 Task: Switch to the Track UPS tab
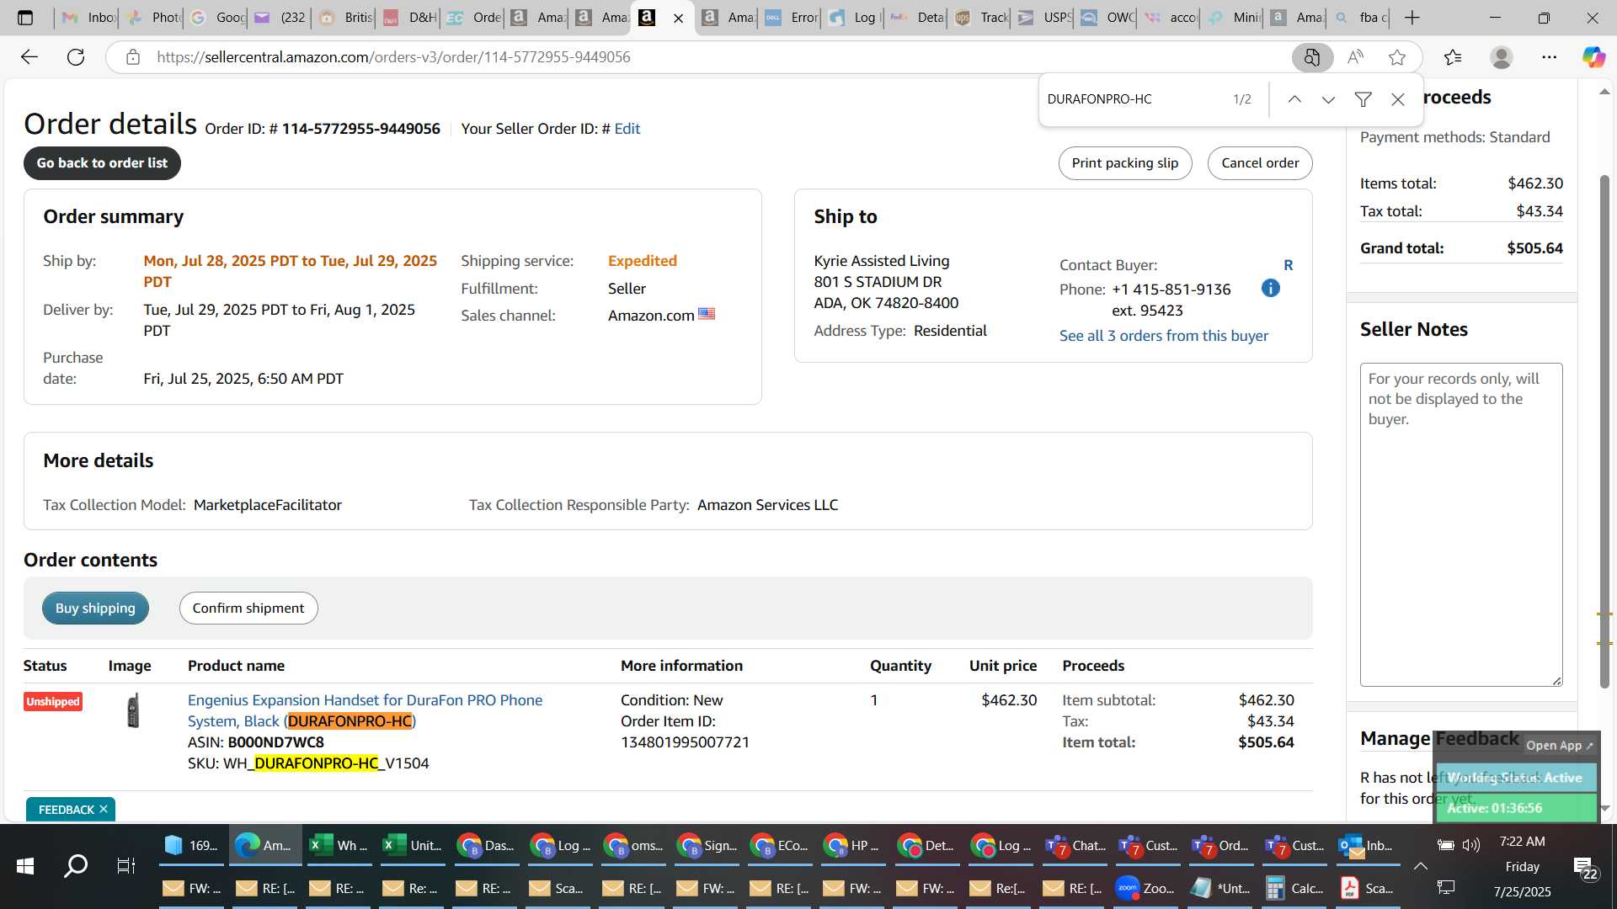[x=981, y=18]
